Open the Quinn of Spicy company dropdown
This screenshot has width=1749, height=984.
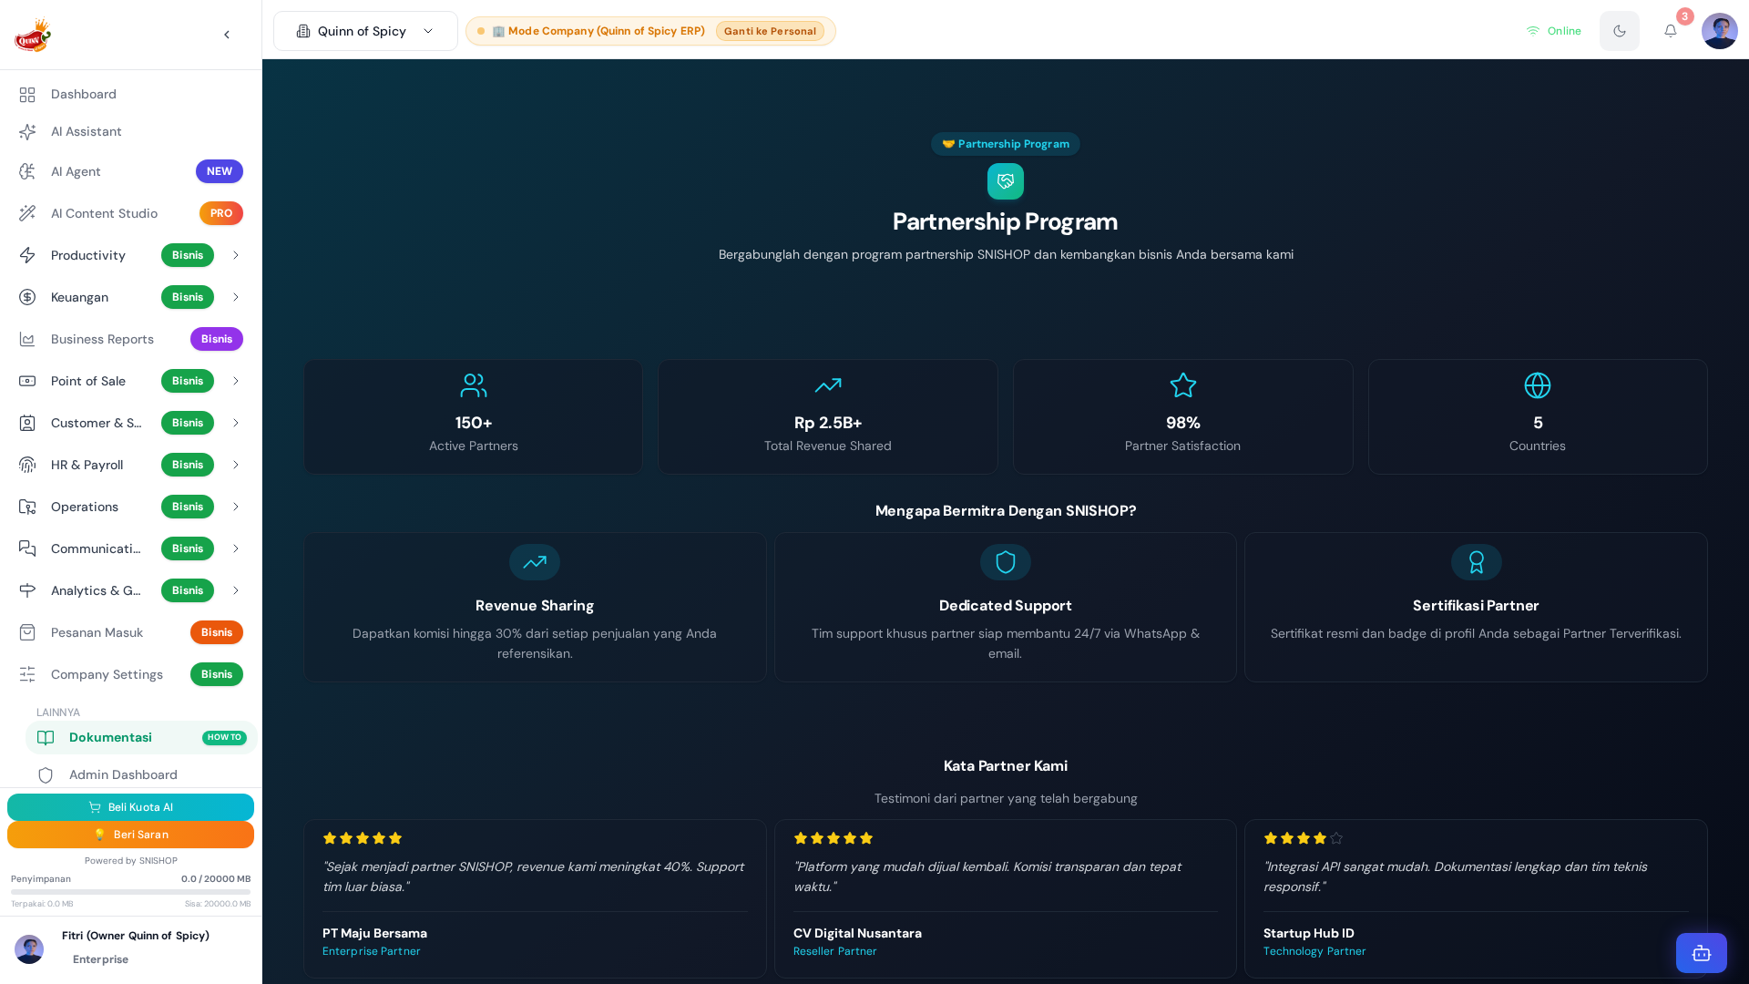point(365,31)
